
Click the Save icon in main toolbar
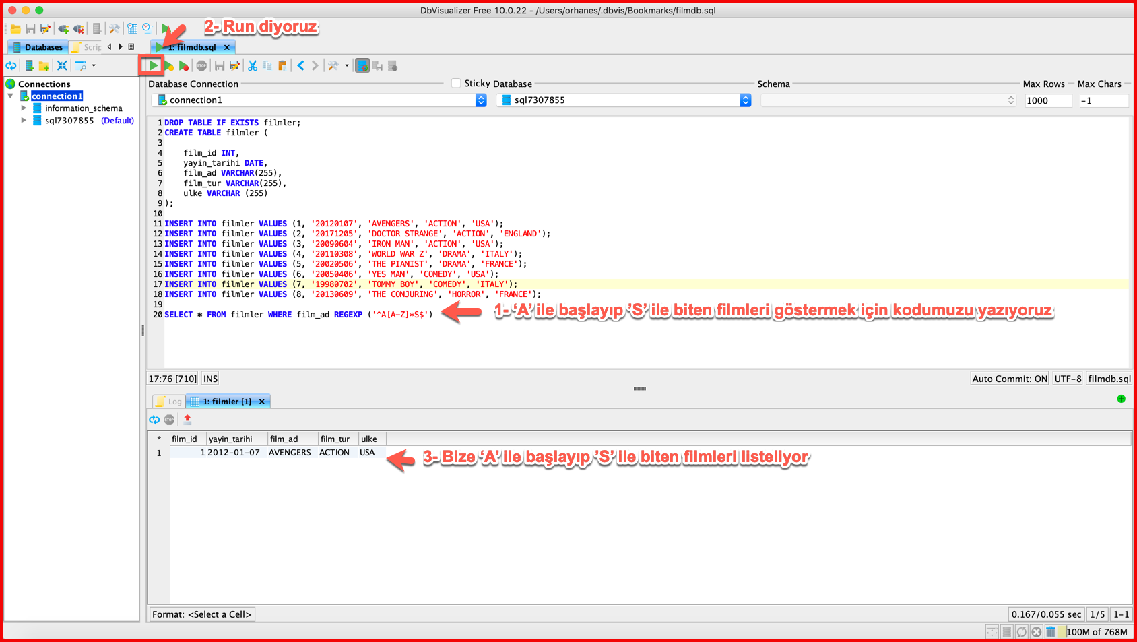point(30,29)
